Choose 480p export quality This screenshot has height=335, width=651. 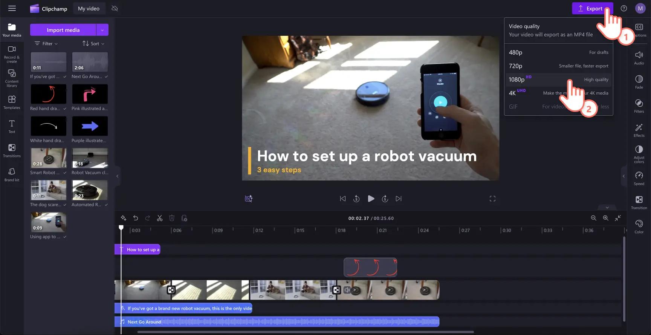pos(558,52)
